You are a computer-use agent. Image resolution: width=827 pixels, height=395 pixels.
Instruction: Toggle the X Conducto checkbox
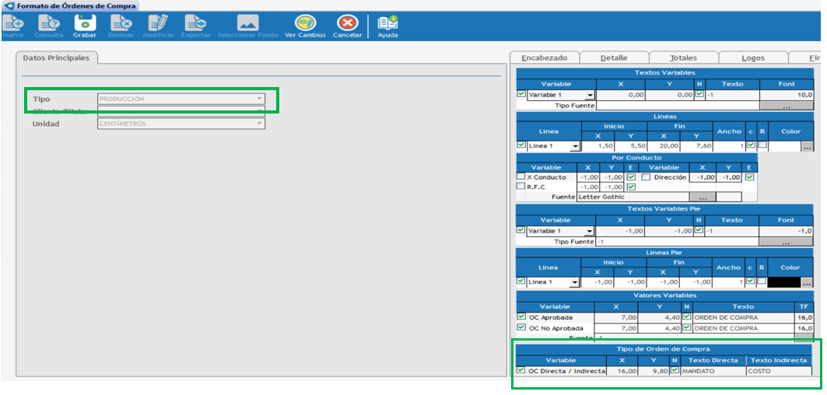click(521, 177)
